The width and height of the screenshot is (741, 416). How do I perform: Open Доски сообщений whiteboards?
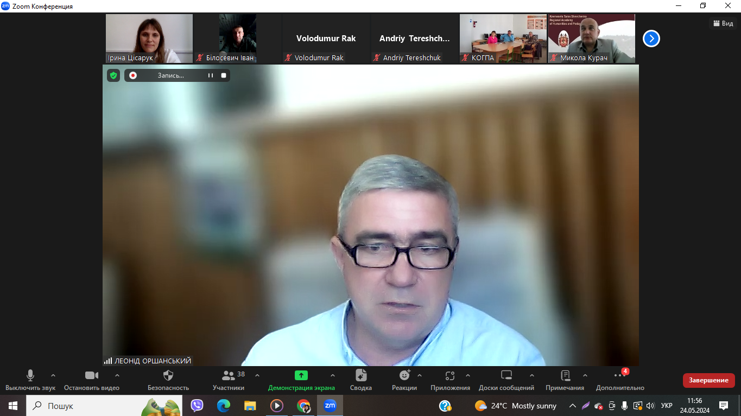[506, 380]
